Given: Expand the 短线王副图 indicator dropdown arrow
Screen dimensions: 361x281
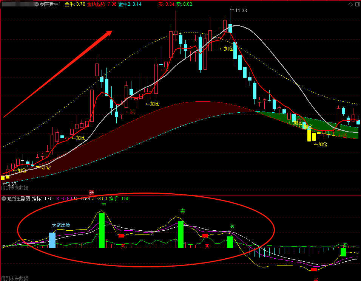Looking at the screenshot, I should click(3, 198).
